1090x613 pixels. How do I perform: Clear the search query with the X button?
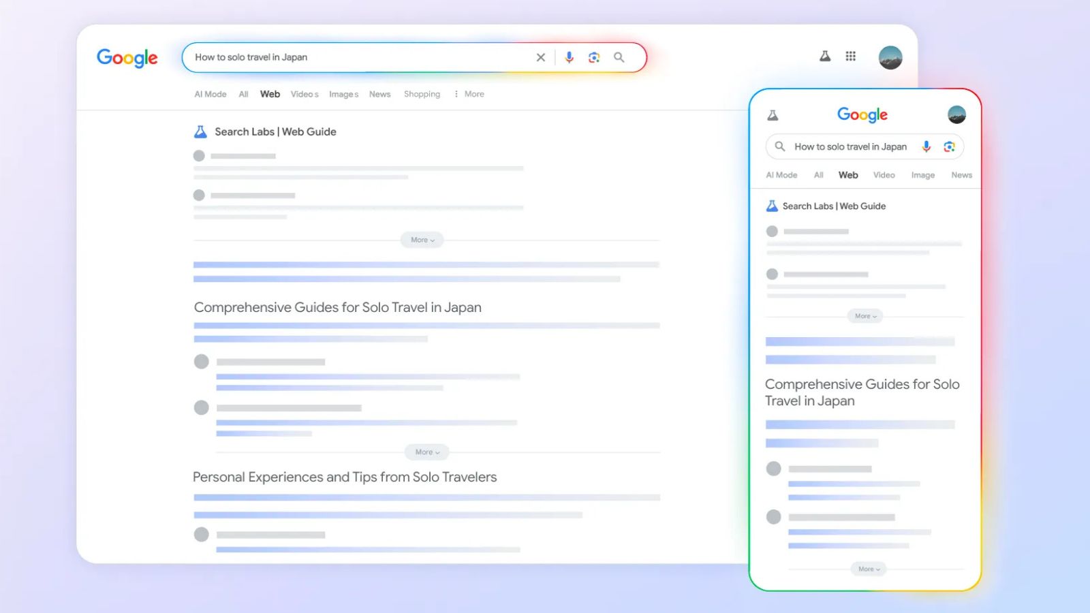[x=540, y=57]
